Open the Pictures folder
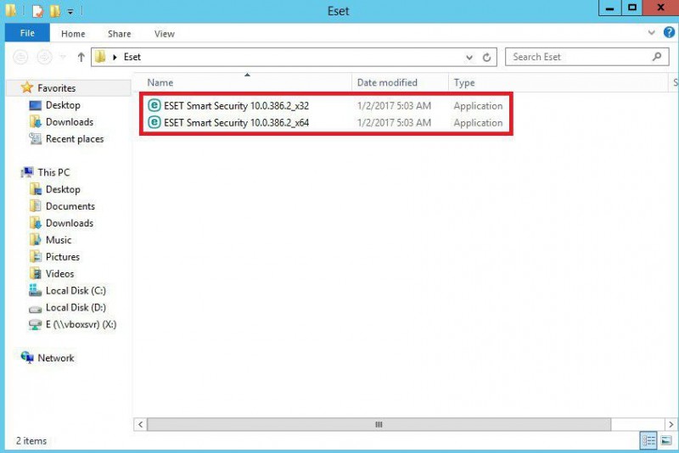 pos(62,256)
